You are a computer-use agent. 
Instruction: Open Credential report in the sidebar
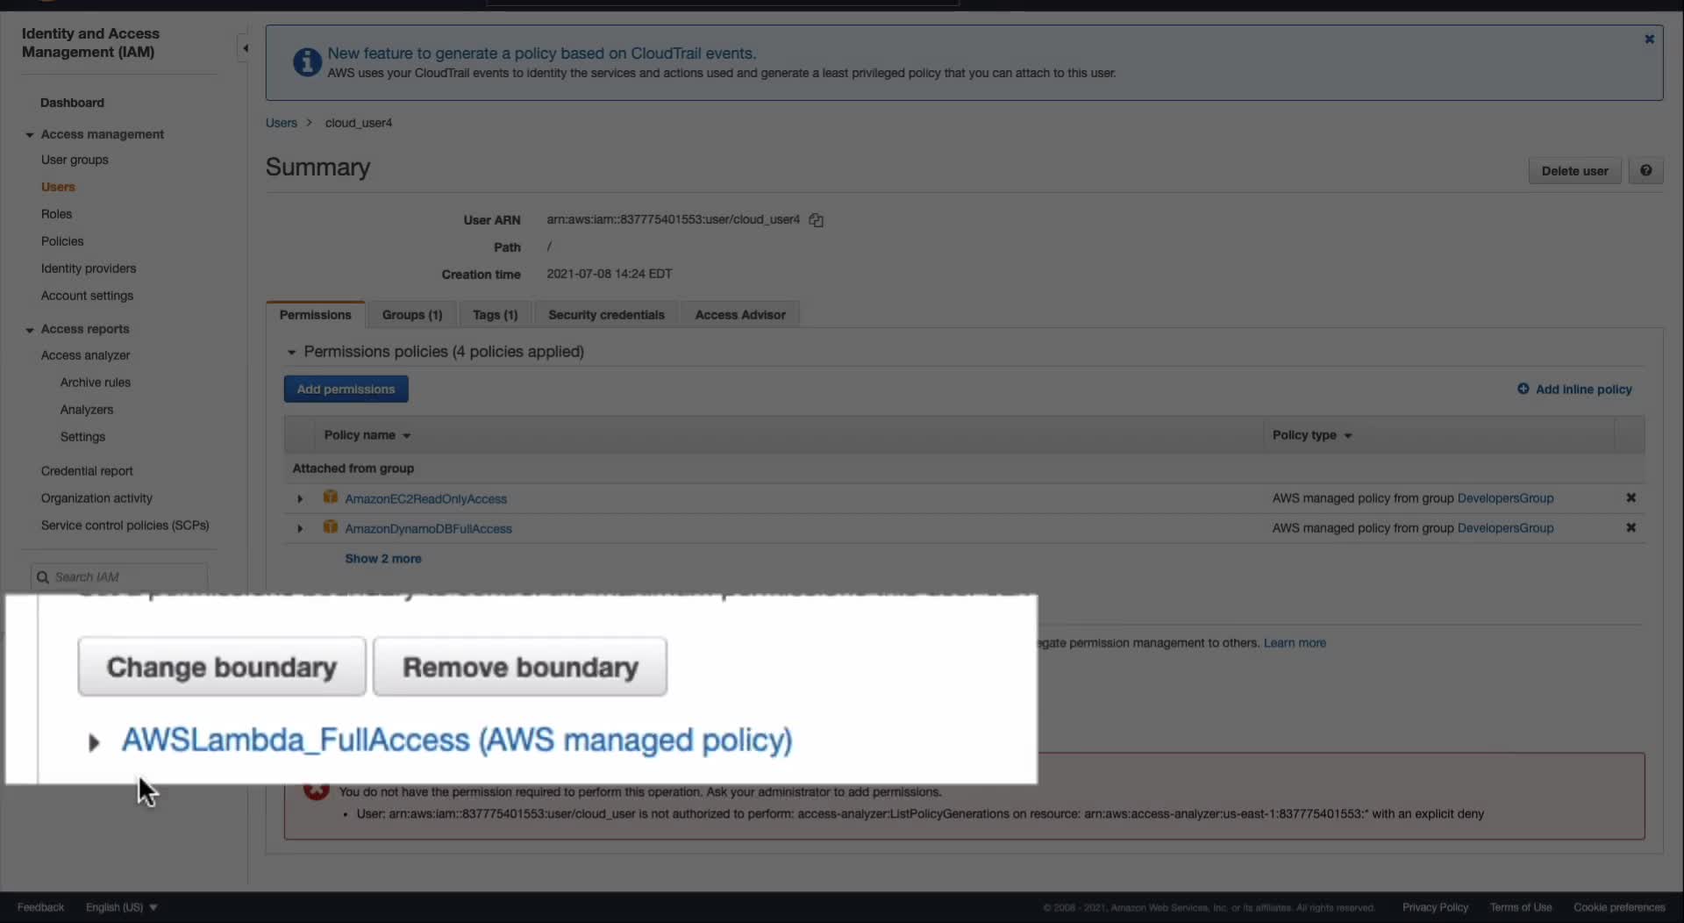[x=87, y=471]
